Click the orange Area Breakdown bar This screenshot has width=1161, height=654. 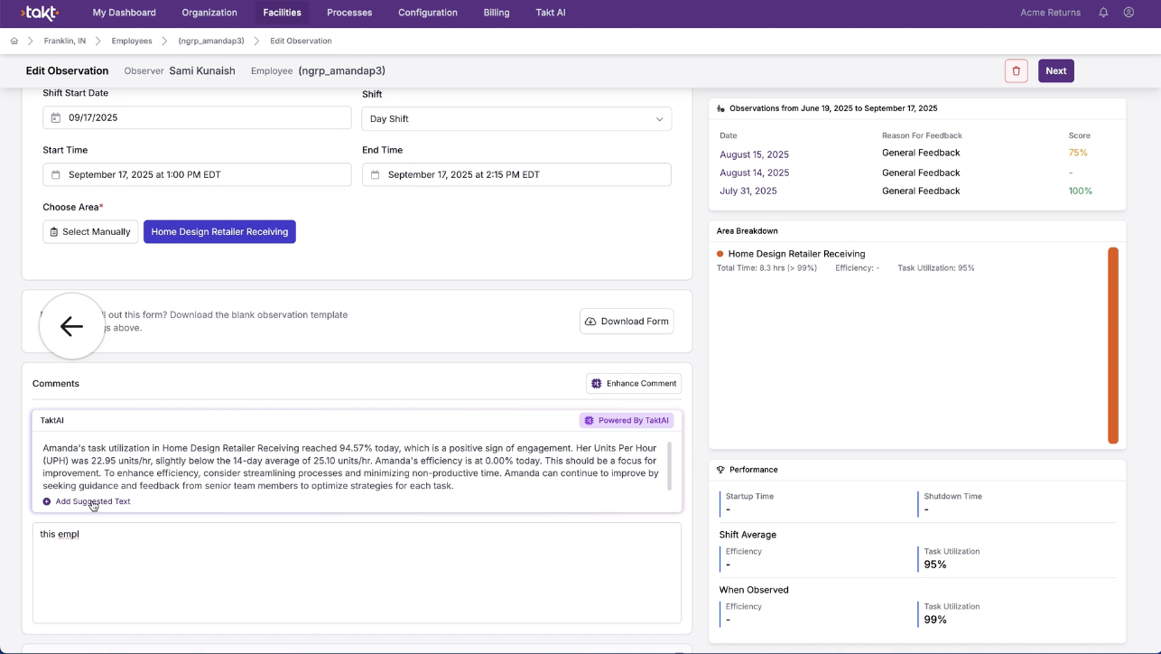pos(1113,345)
